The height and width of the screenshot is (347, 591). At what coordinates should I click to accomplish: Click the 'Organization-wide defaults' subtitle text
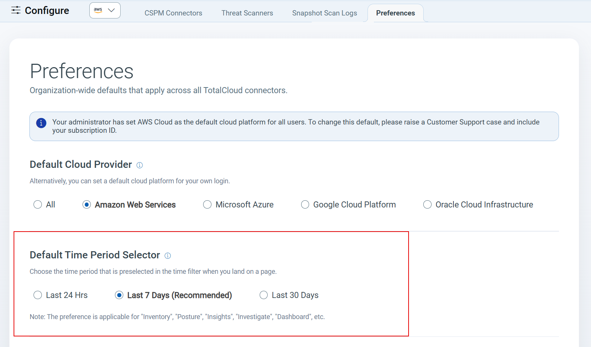[x=159, y=91]
